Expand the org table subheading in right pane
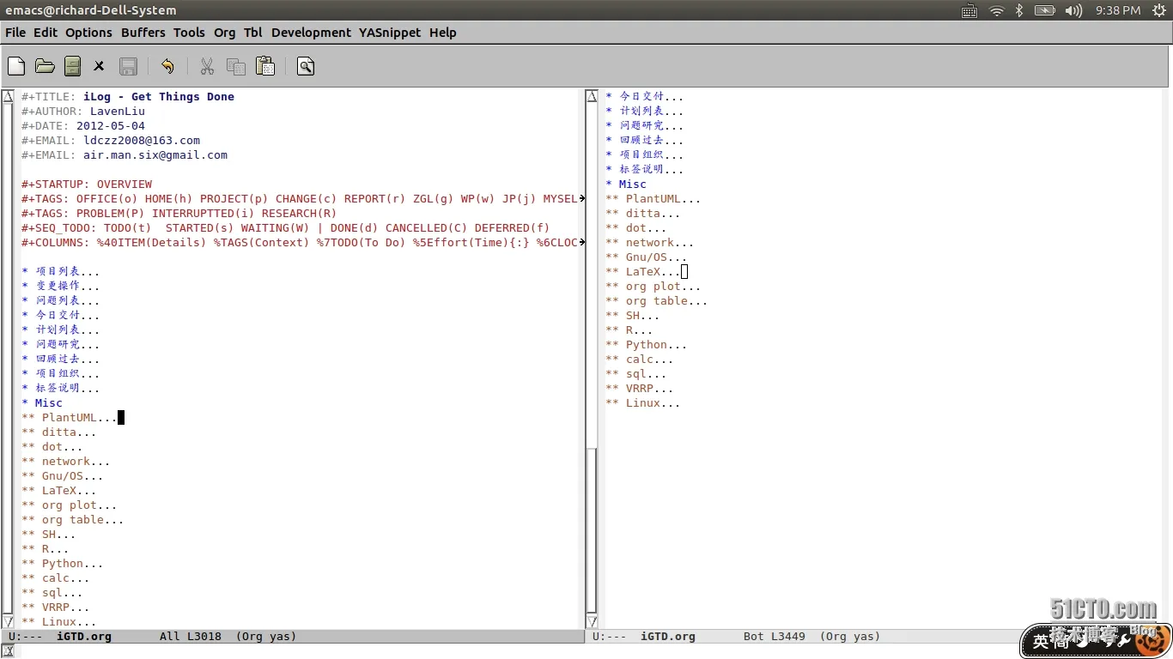Screen dimensions: 1173x659 [657, 301]
